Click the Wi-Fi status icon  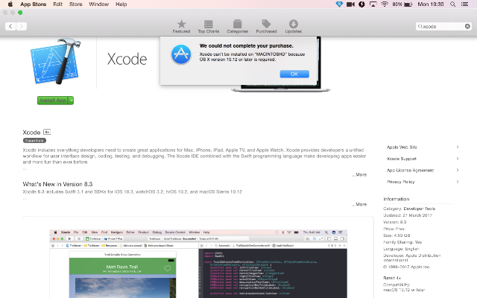tap(385, 4)
